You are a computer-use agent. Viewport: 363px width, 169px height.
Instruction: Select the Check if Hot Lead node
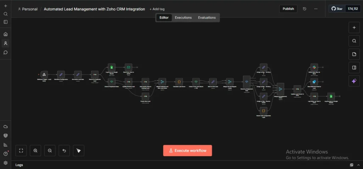click(196, 82)
